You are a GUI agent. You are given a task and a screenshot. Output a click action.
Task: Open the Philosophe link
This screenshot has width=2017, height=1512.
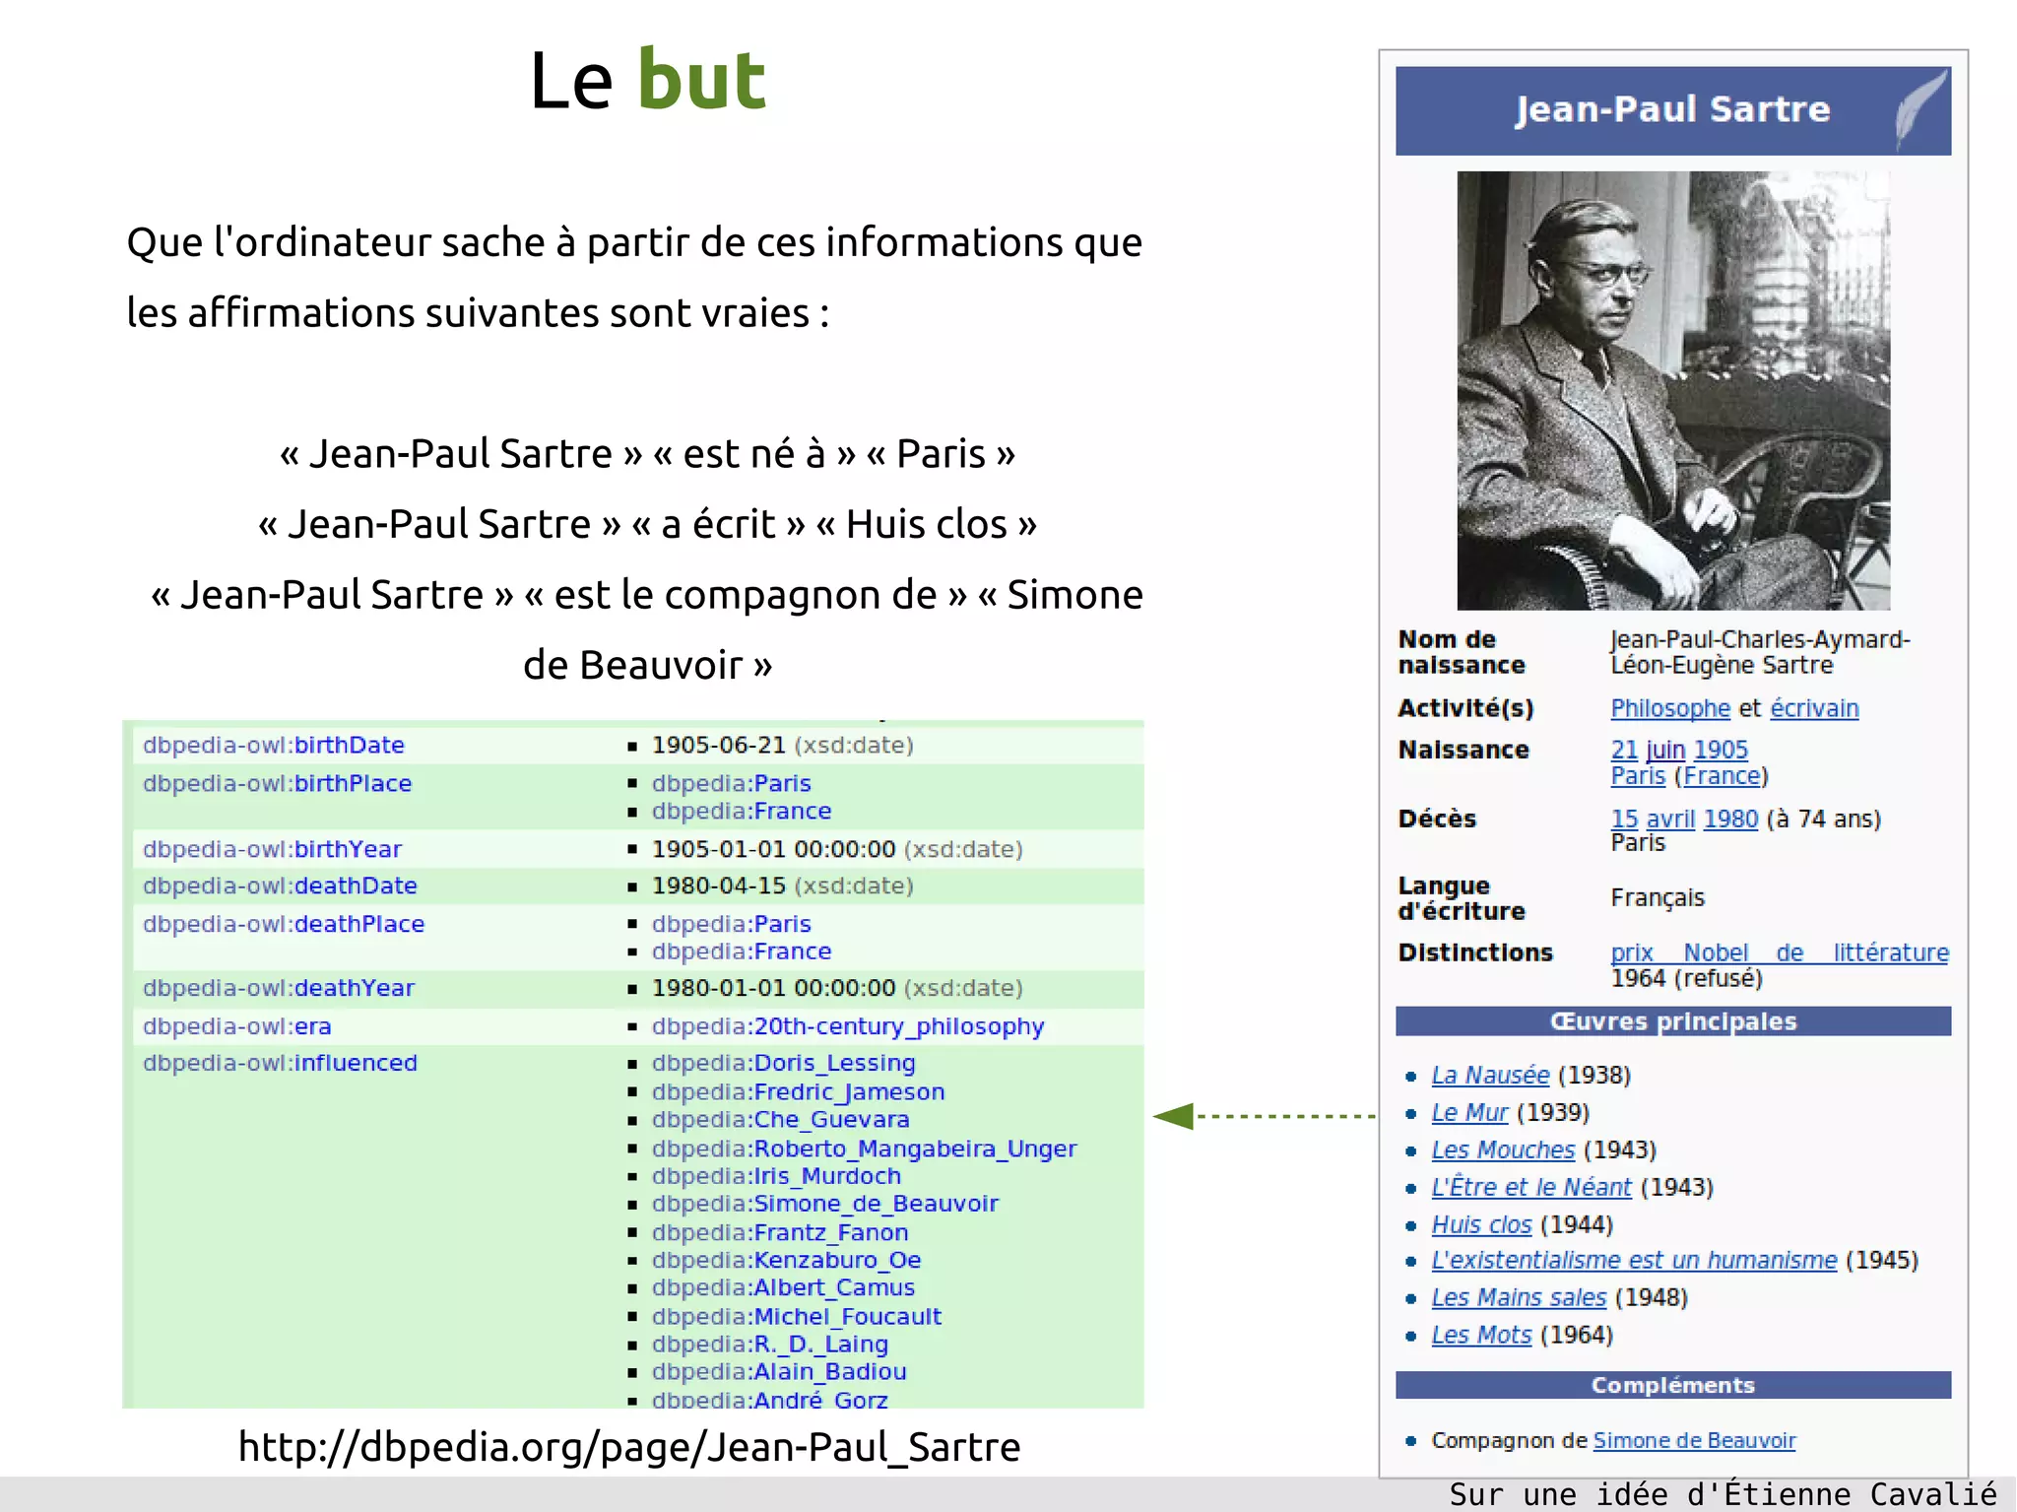1670,708
